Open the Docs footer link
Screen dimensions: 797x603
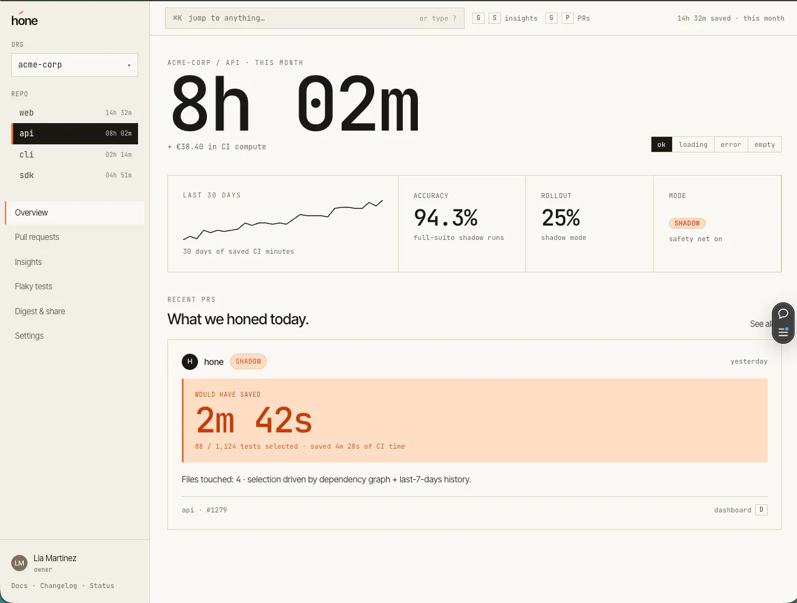19,586
